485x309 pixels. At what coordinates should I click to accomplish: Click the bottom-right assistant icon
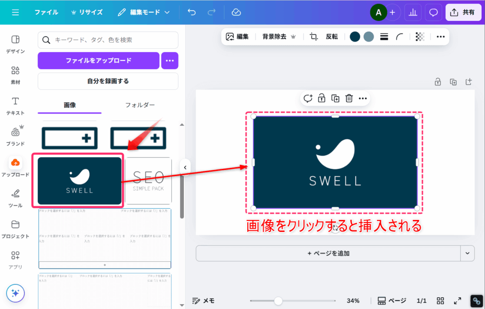coord(476,300)
